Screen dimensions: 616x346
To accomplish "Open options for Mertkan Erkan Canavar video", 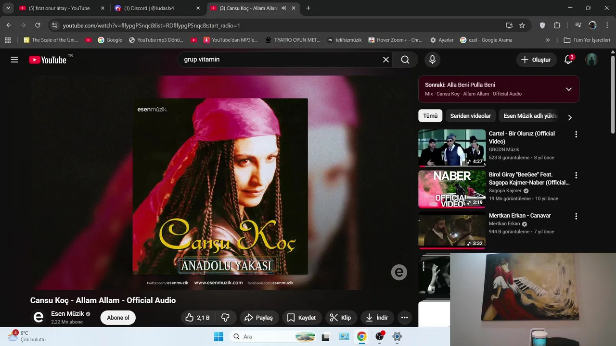I will point(576,216).
